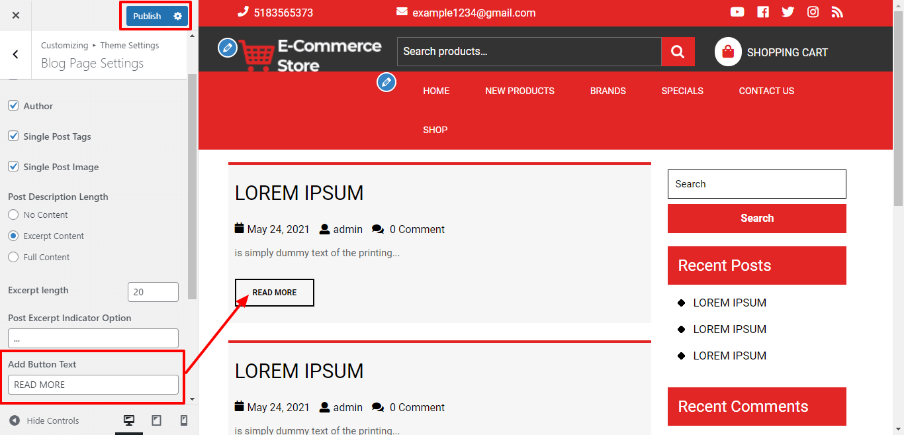The image size is (904, 435).
Task: Select the Full Content radio option
Action: [13, 257]
